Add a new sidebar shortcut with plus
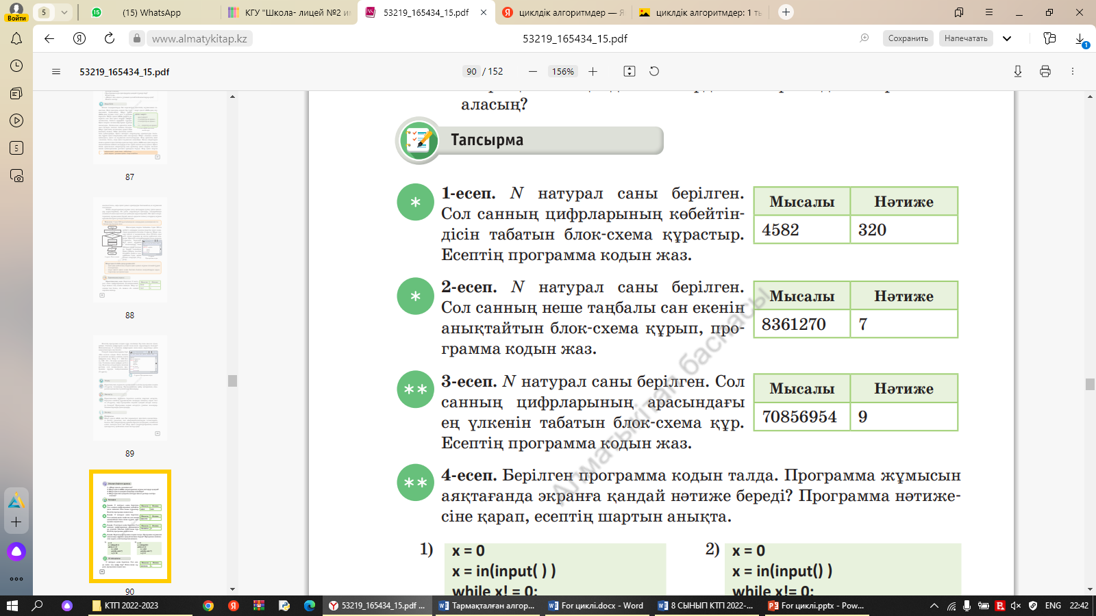This screenshot has height=616, width=1096. [x=16, y=522]
